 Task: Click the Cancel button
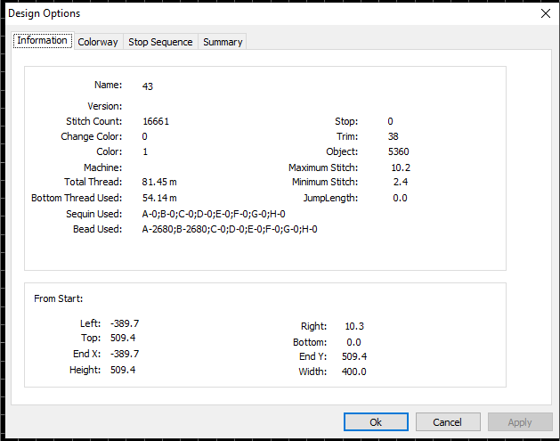[448, 422]
